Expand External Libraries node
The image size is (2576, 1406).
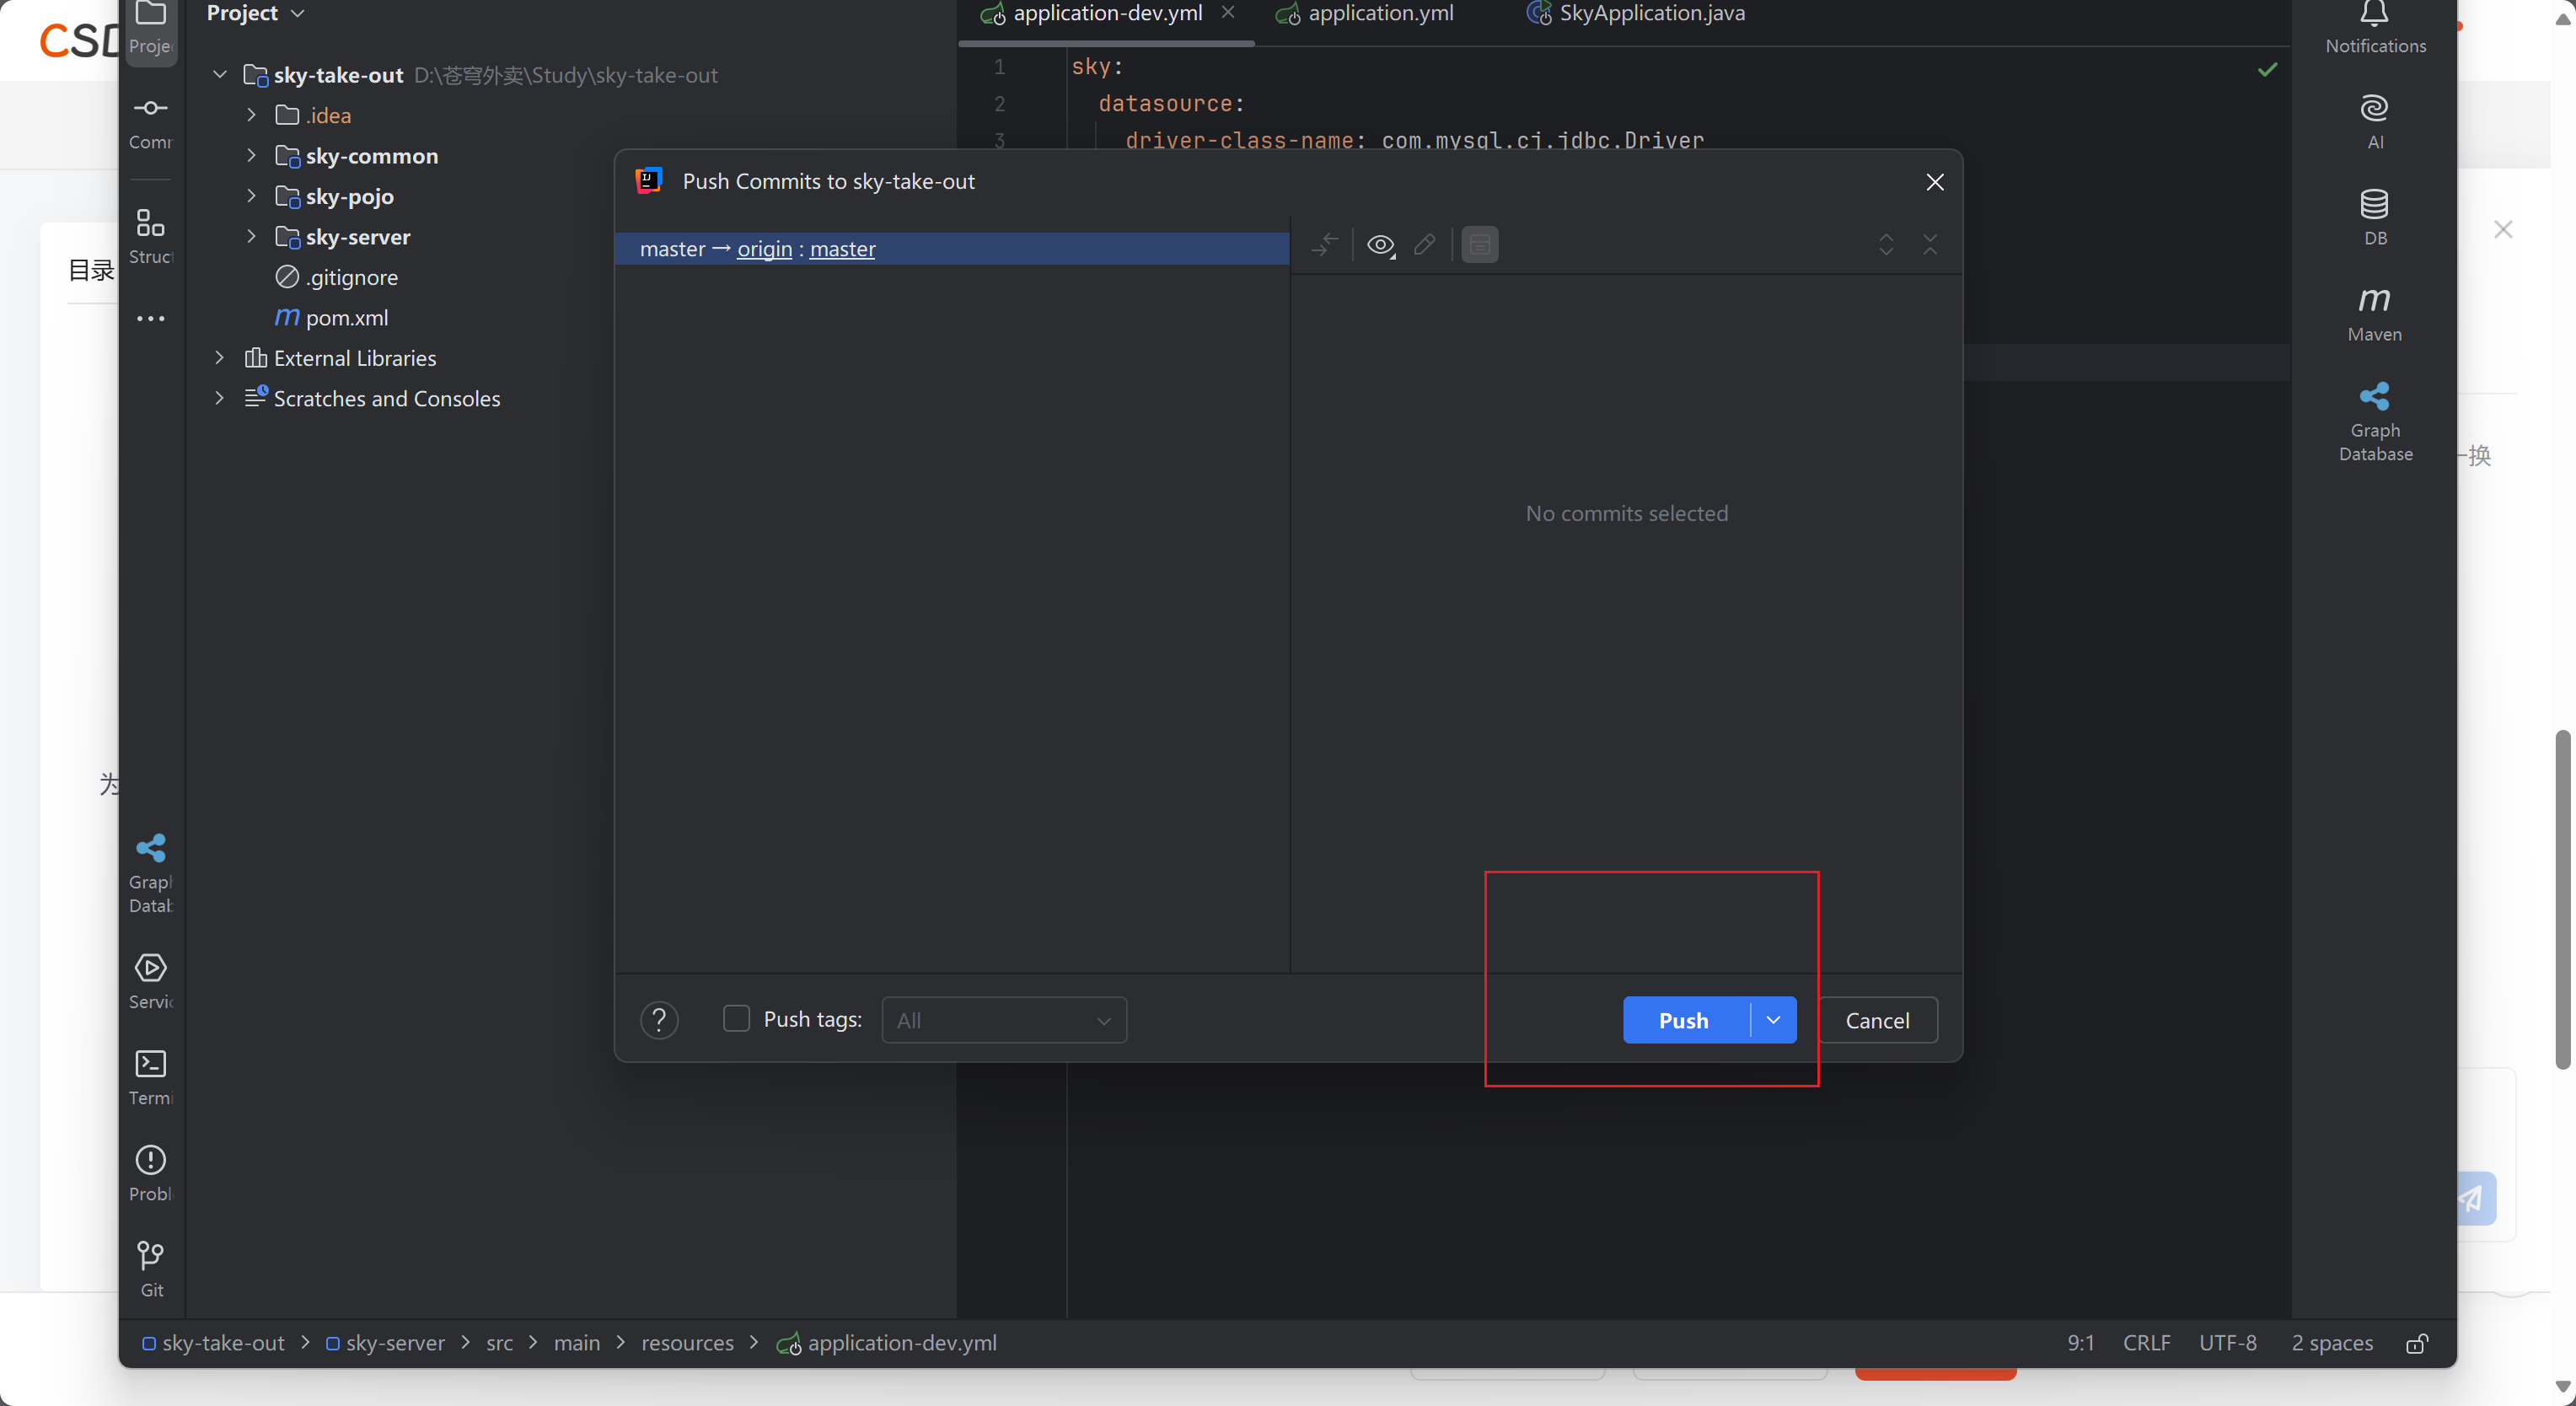point(219,358)
